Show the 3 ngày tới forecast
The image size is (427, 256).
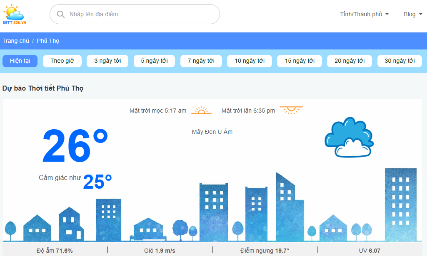click(107, 61)
